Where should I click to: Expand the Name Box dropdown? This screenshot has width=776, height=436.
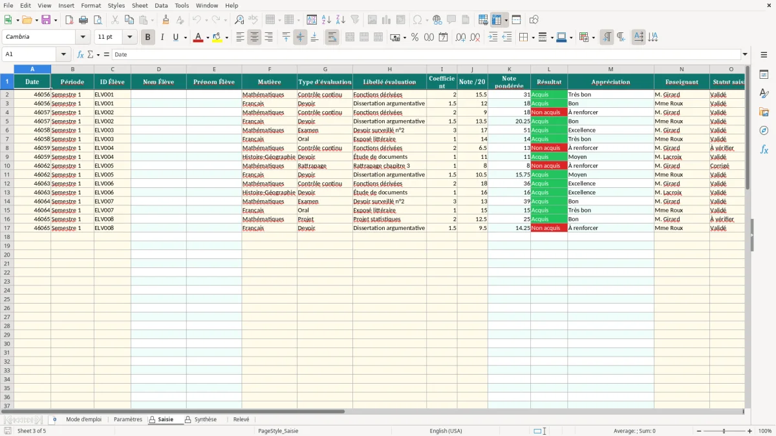pyautogui.click(x=63, y=54)
